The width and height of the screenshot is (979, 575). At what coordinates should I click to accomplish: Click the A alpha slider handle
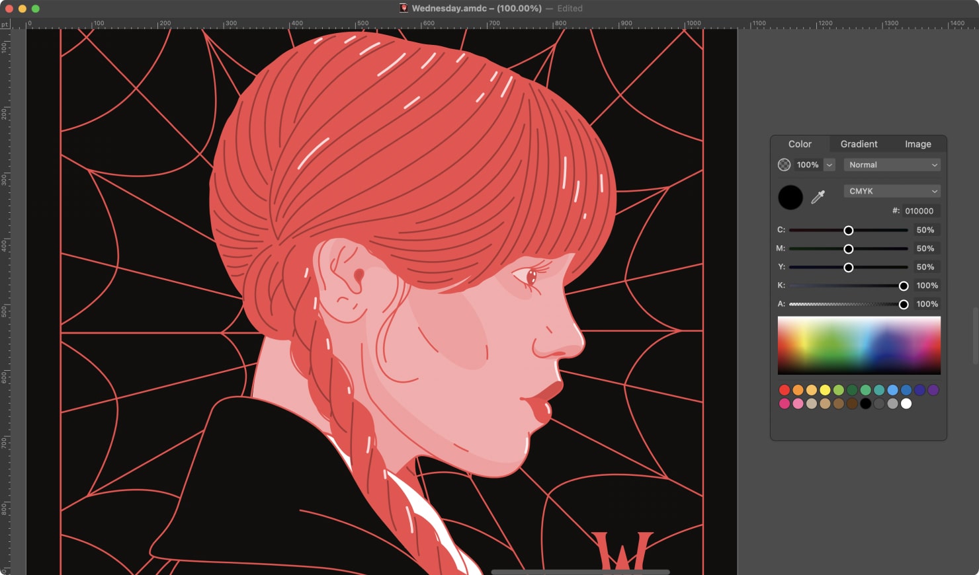click(904, 304)
